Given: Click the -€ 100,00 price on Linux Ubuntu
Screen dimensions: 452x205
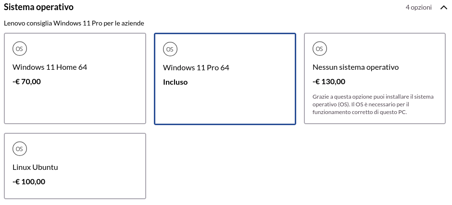Looking at the screenshot, I should point(29,181).
